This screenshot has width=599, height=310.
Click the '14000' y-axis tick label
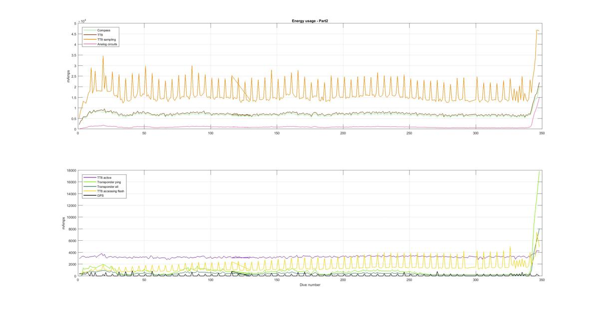[71, 194]
